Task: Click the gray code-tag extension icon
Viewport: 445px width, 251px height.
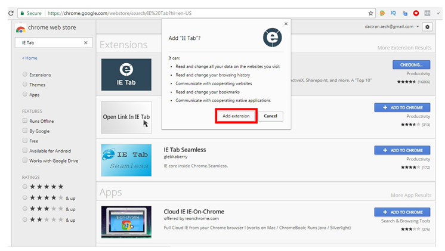Action: [x=427, y=13]
